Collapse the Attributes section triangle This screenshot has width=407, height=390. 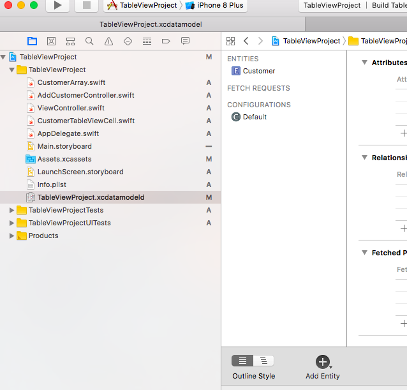(364, 63)
